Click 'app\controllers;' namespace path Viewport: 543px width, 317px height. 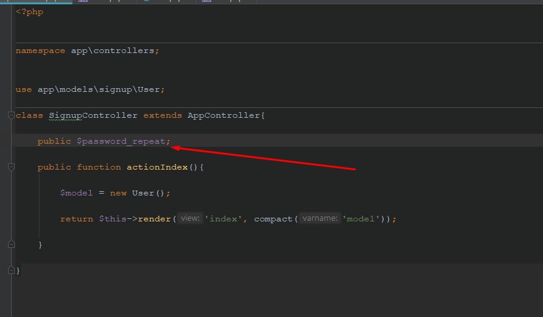115,51
